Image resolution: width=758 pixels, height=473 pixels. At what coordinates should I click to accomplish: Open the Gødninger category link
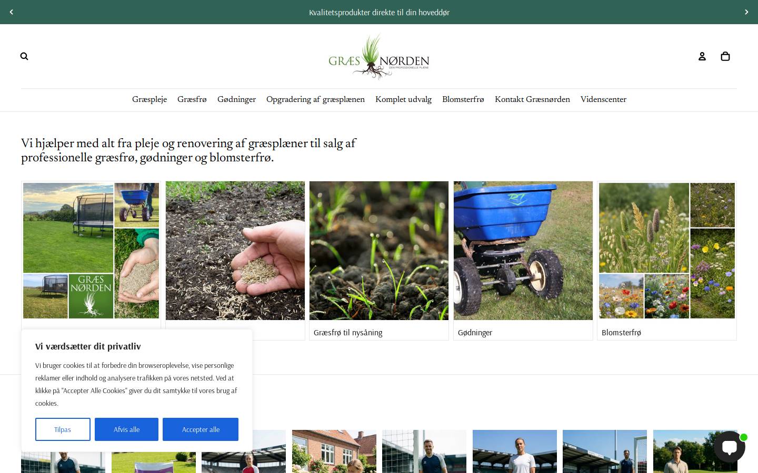pyautogui.click(x=475, y=333)
